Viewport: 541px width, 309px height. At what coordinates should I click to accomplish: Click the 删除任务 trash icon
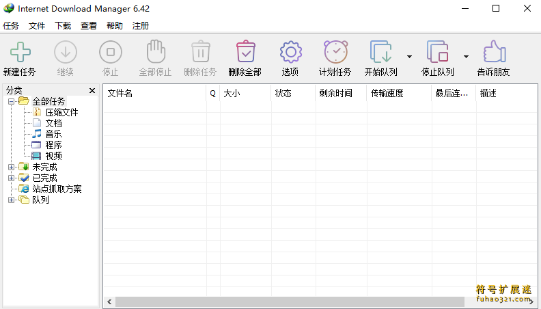coord(200,51)
